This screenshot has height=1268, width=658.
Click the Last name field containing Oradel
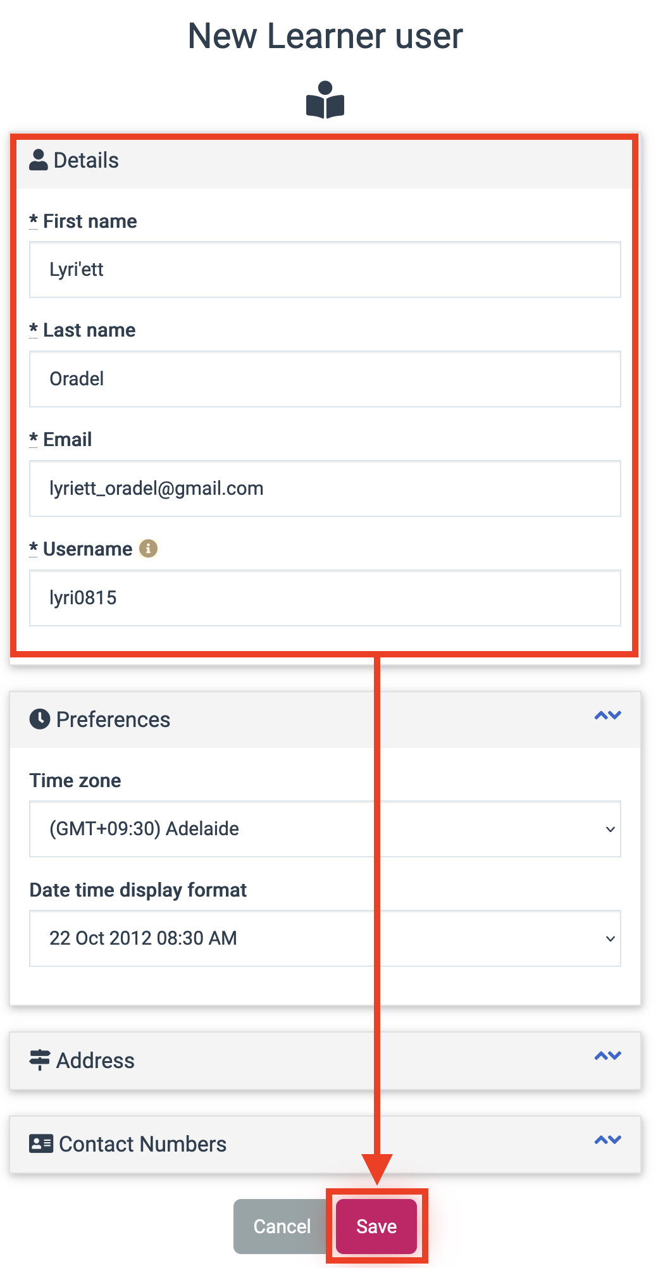pyautogui.click(x=325, y=379)
